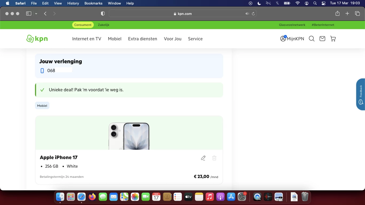Open Safari privacy report shield
This screenshot has width=365, height=205.
tap(103, 14)
